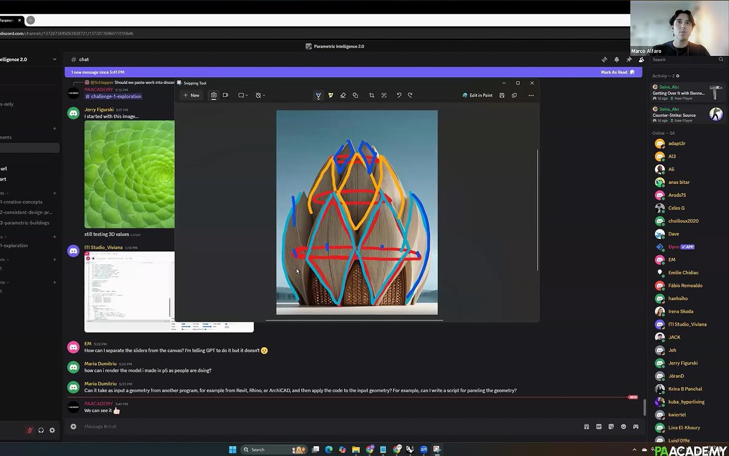Open Discord User Settings gear
This screenshot has height=456, width=729.
[x=52, y=430]
